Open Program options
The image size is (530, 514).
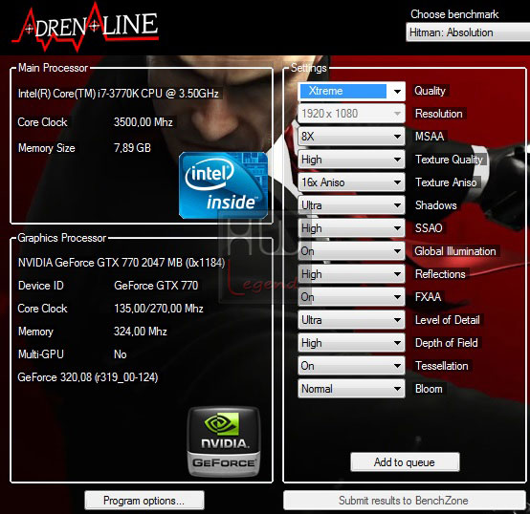point(144,501)
